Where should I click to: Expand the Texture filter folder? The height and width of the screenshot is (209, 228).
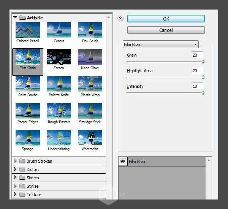(15, 194)
